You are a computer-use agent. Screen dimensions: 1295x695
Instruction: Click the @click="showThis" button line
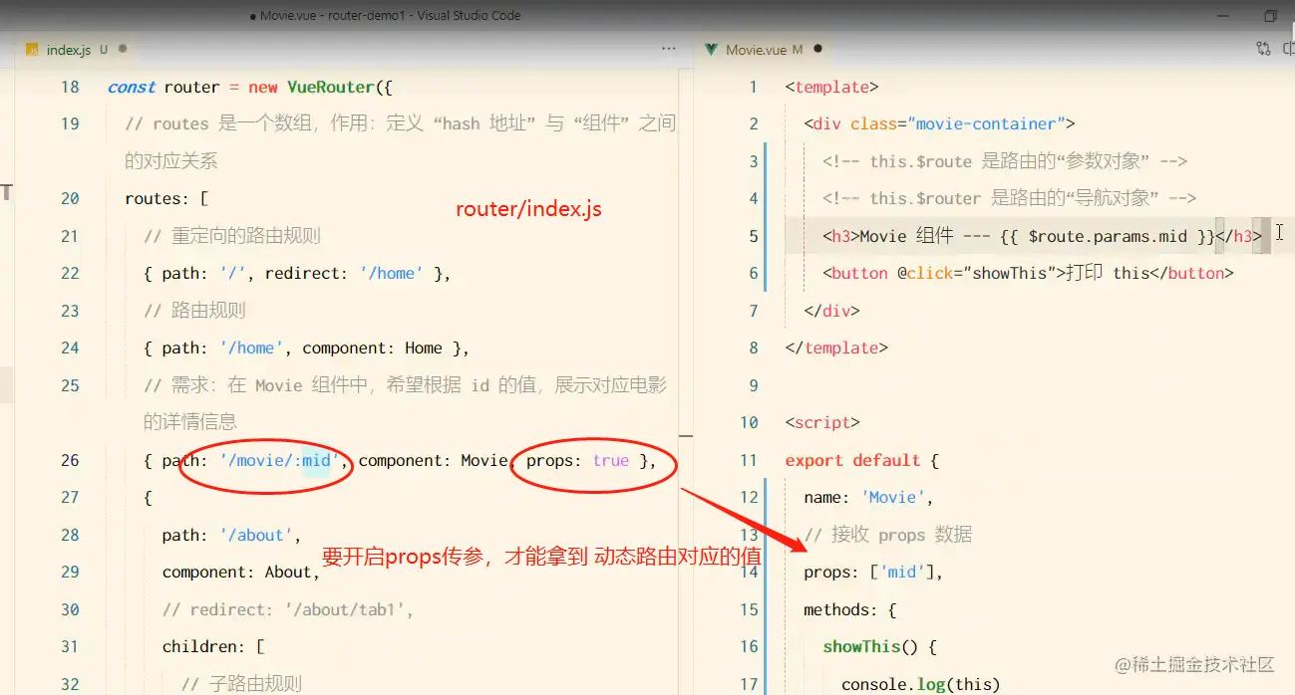1028,273
